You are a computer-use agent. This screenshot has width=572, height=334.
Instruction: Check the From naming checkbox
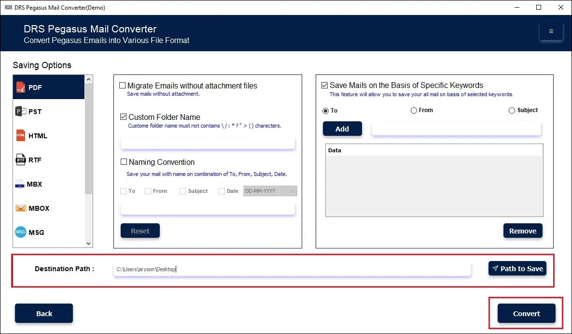tap(148, 191)
